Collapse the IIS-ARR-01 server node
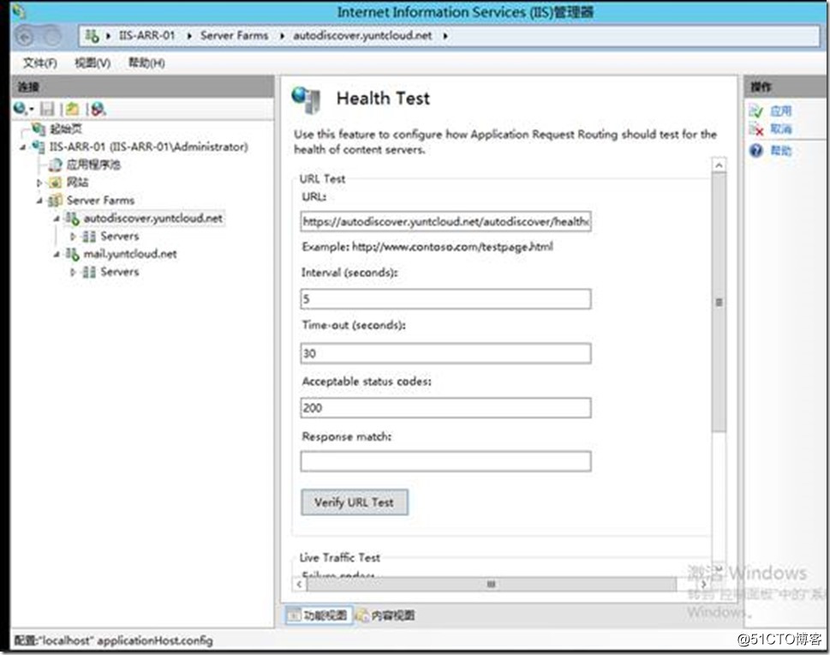 [22, 147]
